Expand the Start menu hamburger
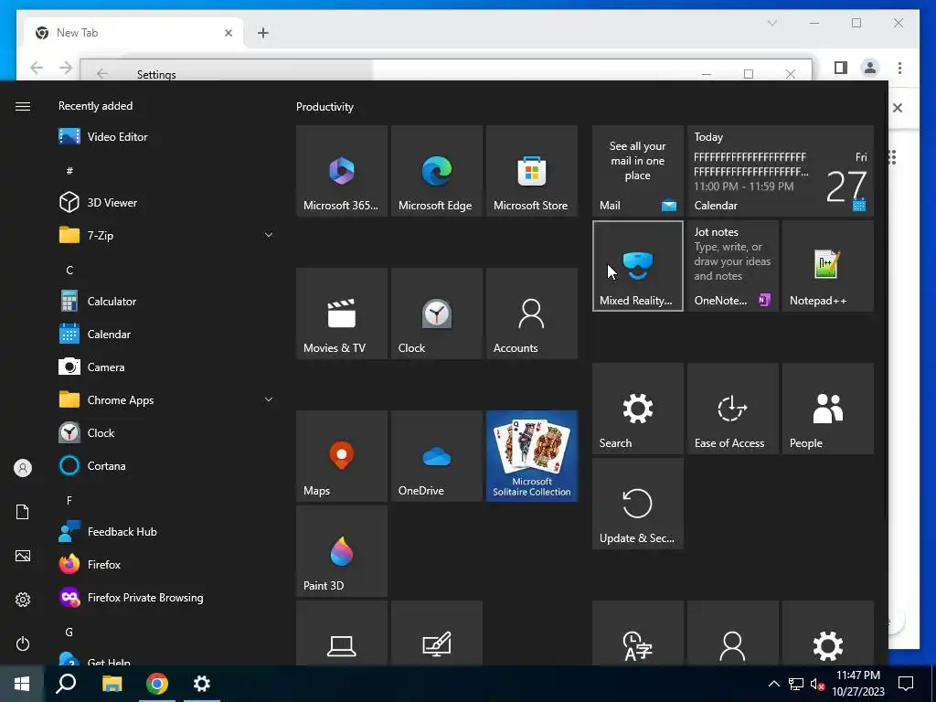 (x=23, y=106)
